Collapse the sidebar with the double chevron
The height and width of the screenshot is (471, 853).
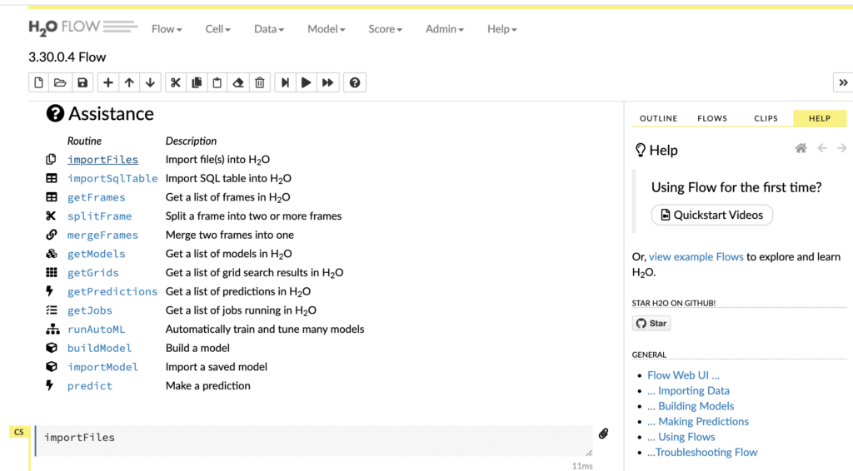point(843,82)
